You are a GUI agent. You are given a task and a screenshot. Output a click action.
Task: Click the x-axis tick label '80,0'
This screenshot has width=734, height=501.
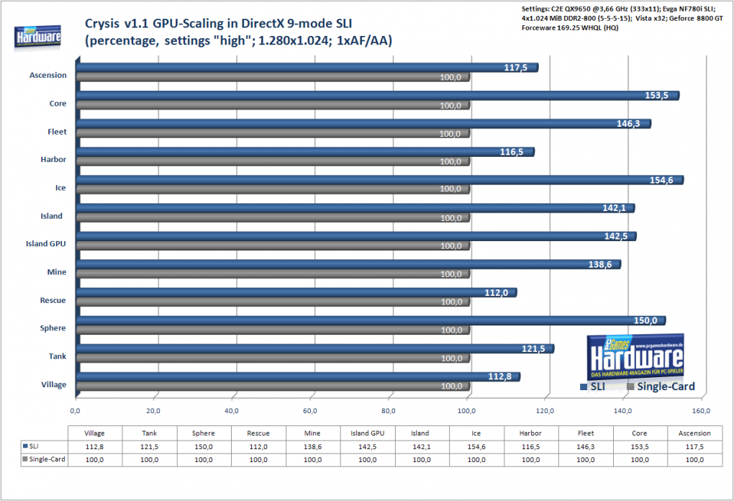click(x=388, y=410)
